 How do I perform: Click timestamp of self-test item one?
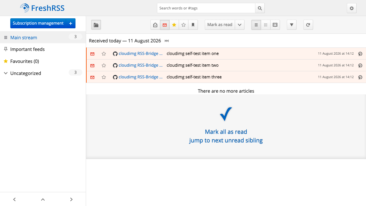[x=336, y=54]
